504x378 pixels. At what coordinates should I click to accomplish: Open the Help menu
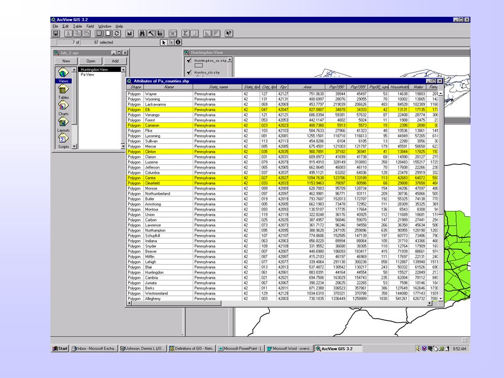pos(119,26)
